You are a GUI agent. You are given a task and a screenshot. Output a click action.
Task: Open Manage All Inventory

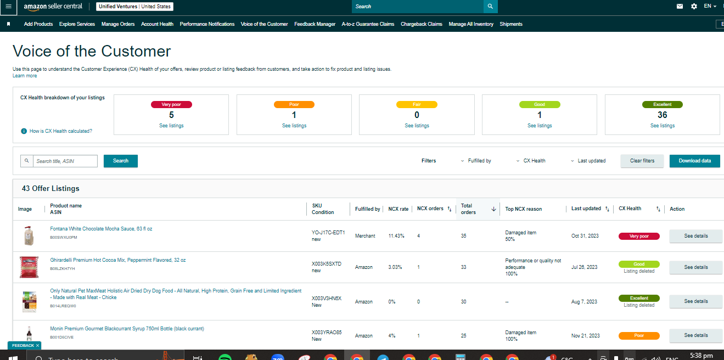click(x=471, y=24)
